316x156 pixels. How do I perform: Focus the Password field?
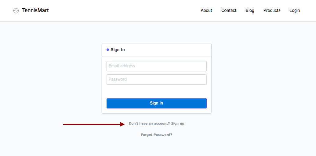click(x=156, y=80)
